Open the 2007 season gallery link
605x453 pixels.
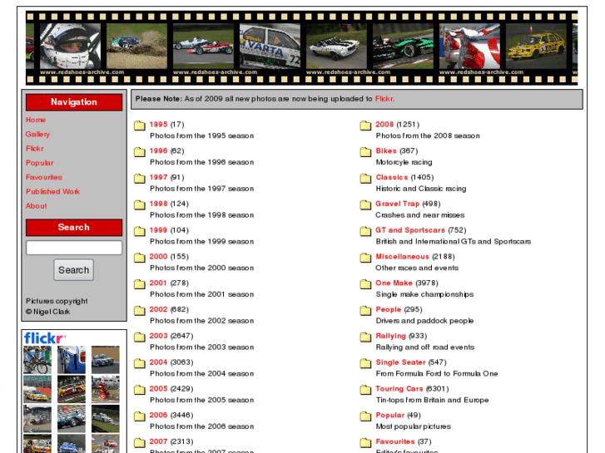159,441
